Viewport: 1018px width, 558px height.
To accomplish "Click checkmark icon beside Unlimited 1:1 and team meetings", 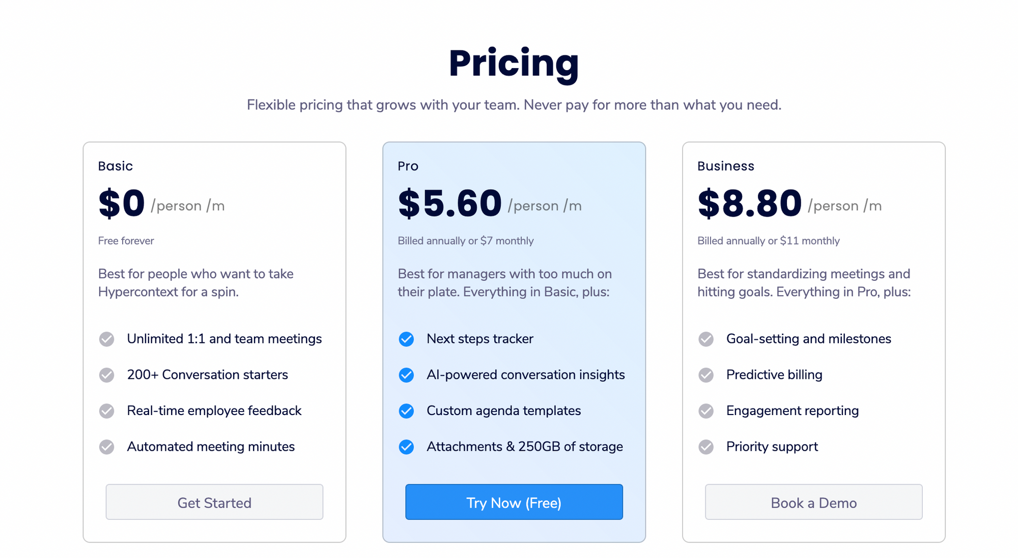I will pos(106,339).
